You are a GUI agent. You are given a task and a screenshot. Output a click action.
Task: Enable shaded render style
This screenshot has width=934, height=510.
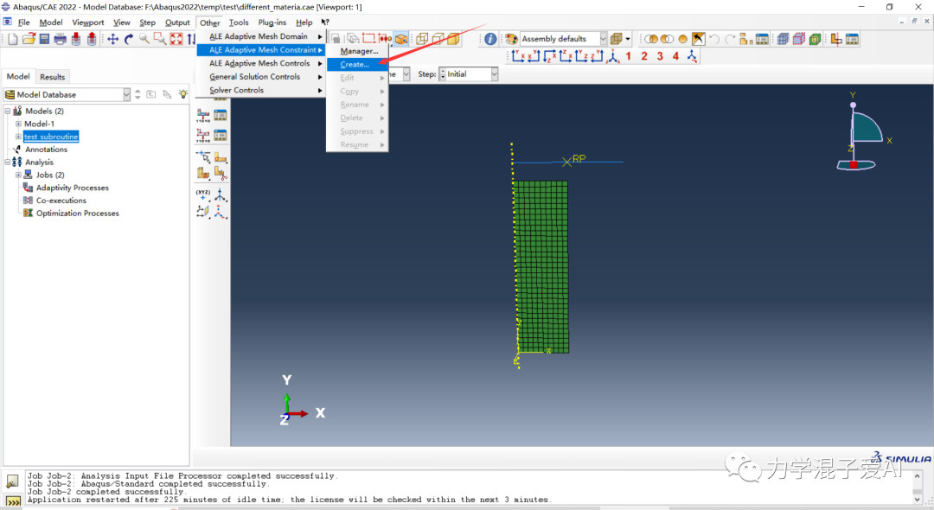(453, 39)
